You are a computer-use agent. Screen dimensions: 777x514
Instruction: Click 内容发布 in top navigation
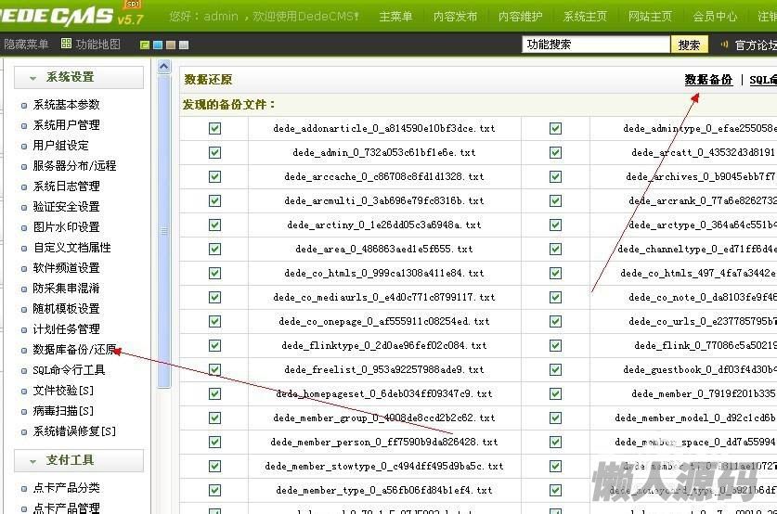click(455, 17)
